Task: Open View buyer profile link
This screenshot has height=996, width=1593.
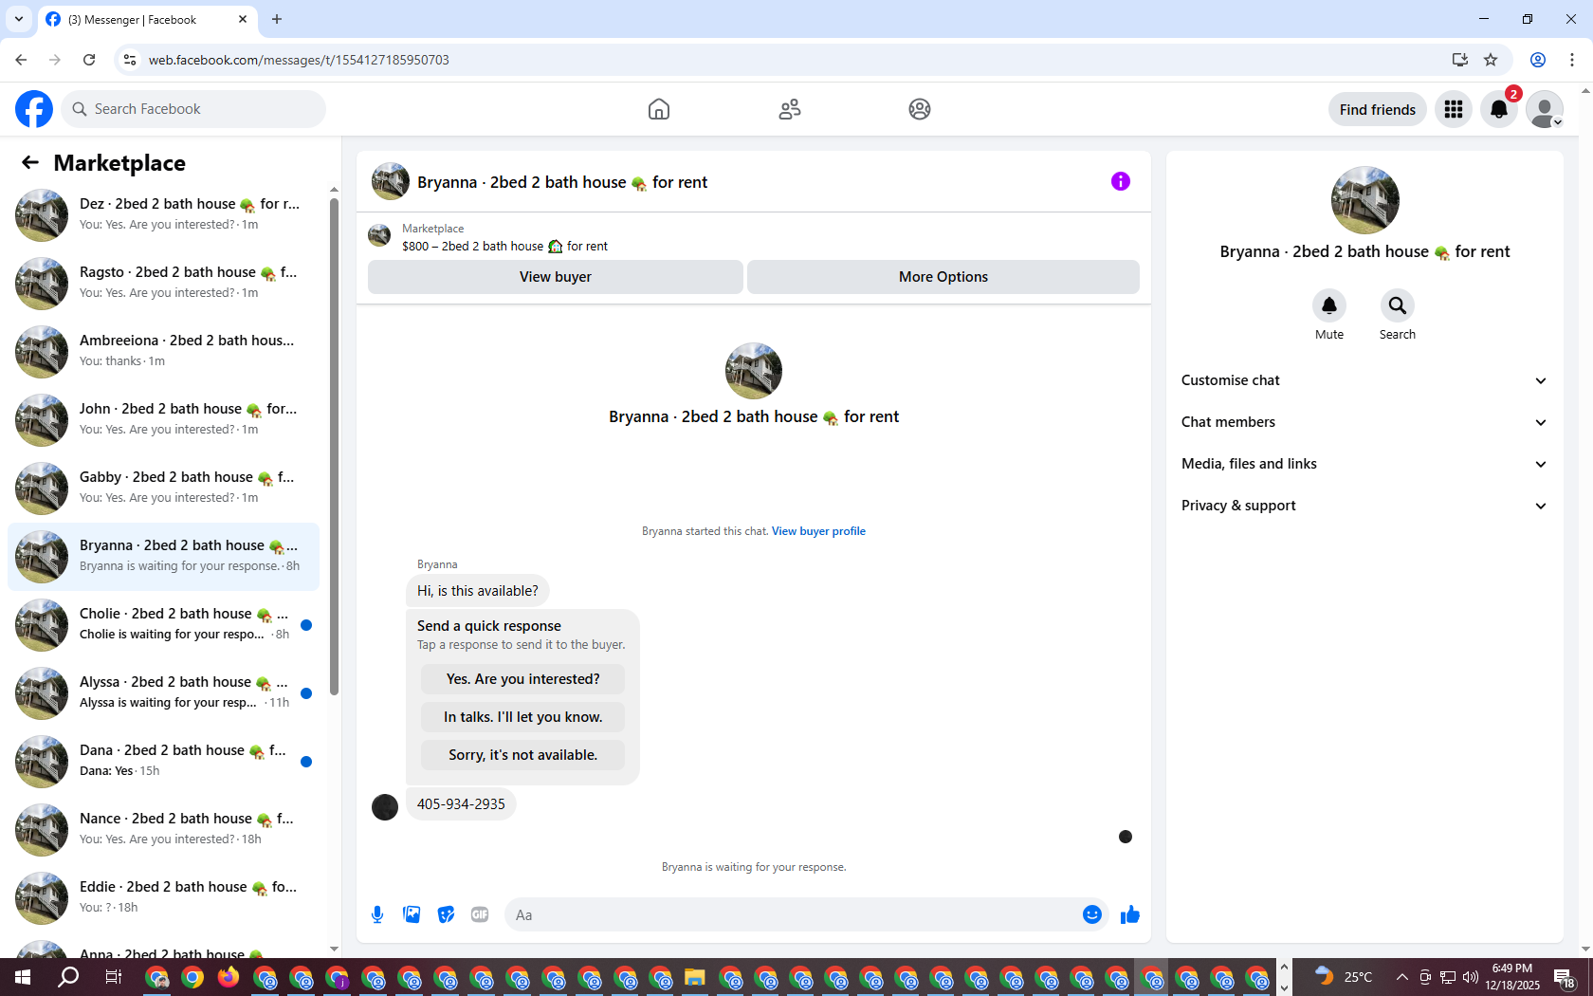Action: [x=818, y=531]
